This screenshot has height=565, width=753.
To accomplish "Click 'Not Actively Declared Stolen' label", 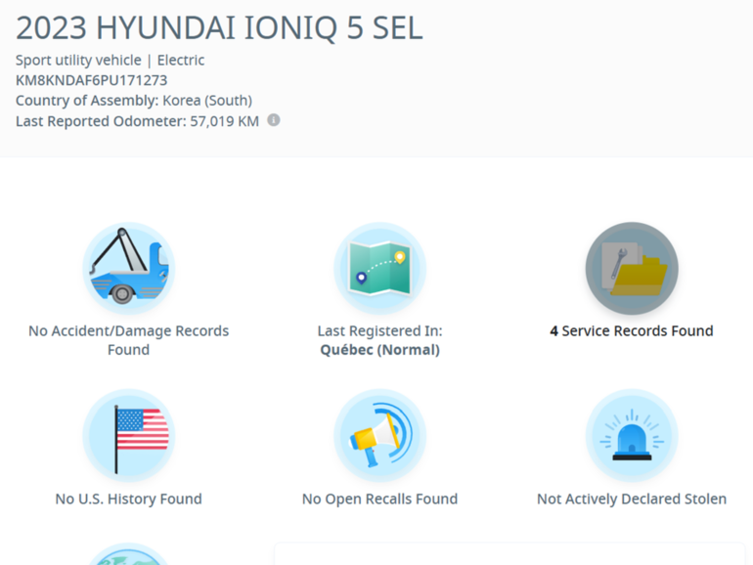I will click(x=631, y=499).
